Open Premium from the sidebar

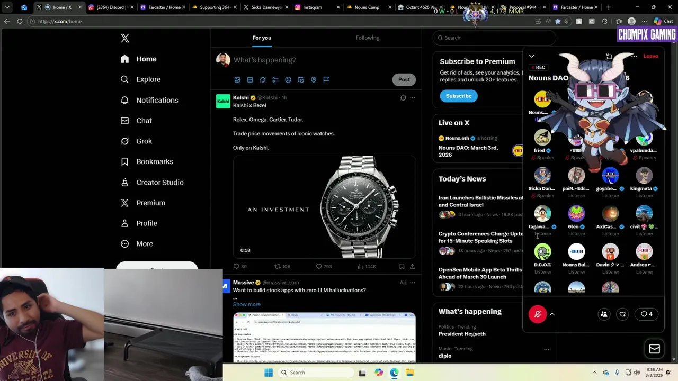[143, 203]
